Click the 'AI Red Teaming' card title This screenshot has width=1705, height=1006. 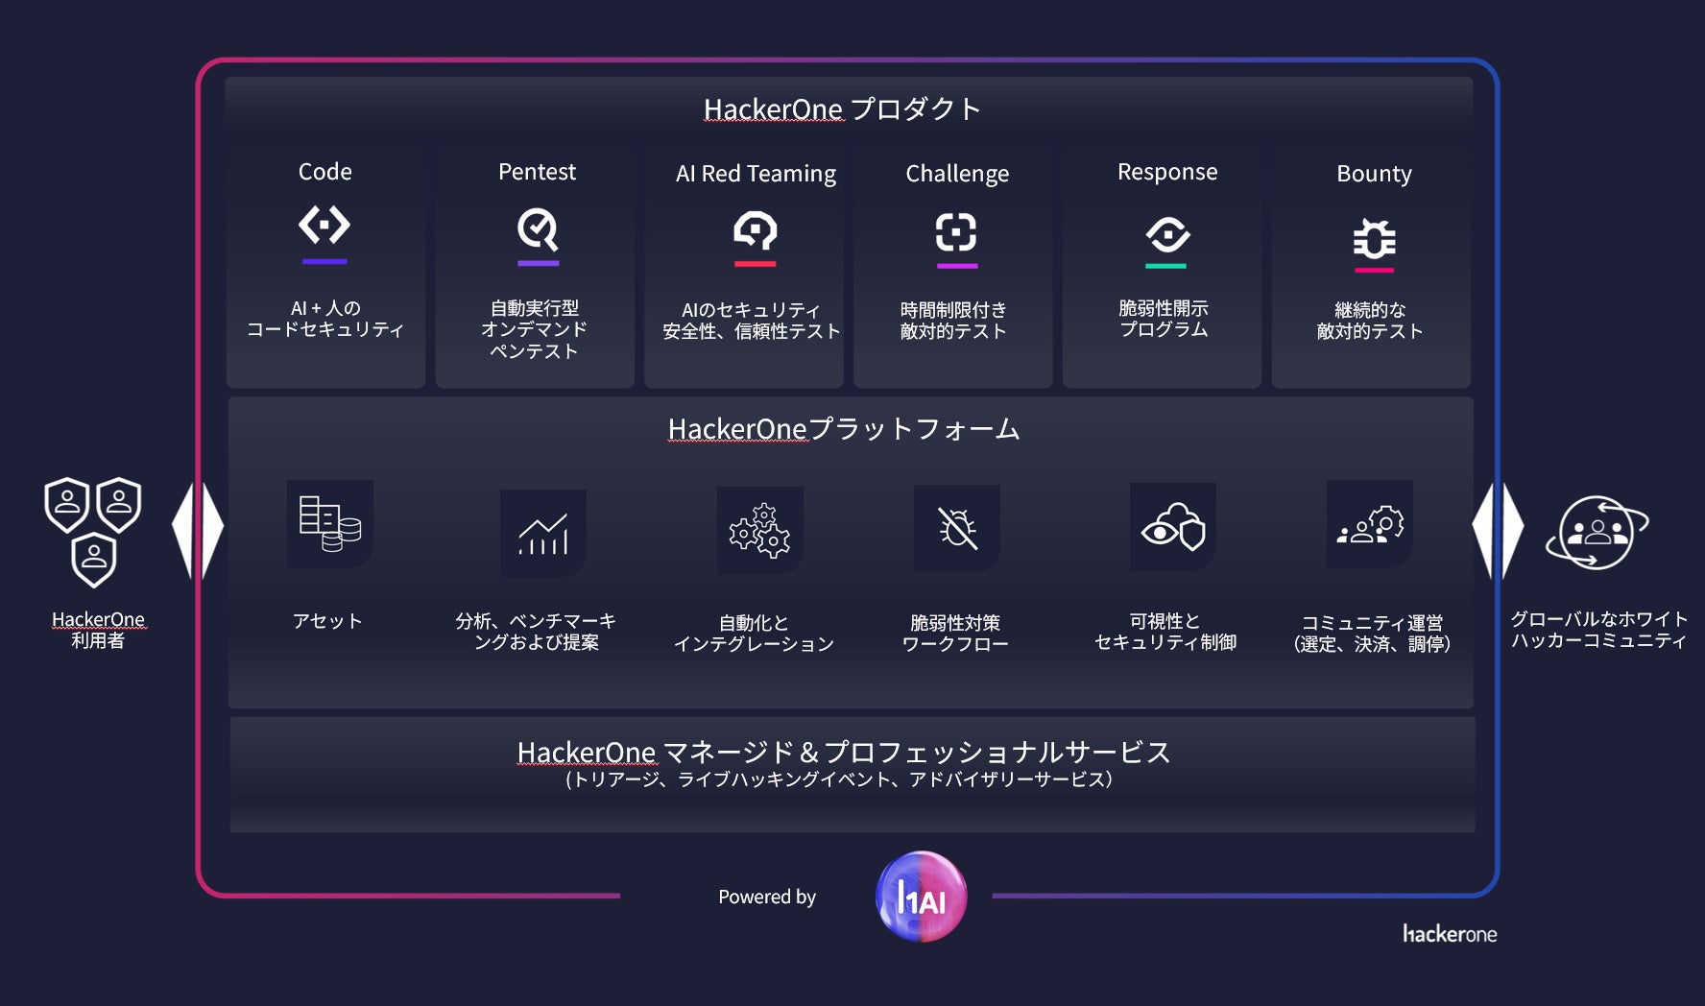pos(756,174)
